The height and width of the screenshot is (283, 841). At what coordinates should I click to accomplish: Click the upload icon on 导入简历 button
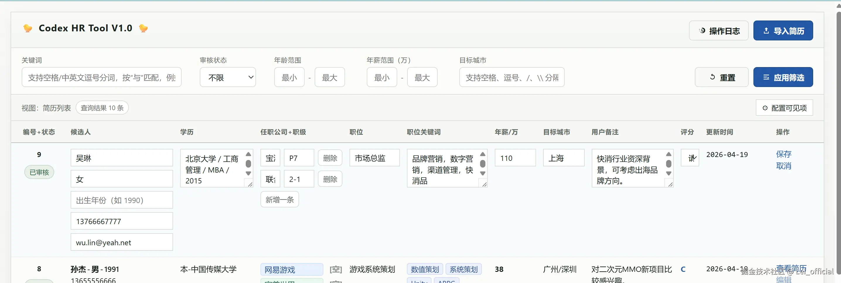(x=766, y=30)
